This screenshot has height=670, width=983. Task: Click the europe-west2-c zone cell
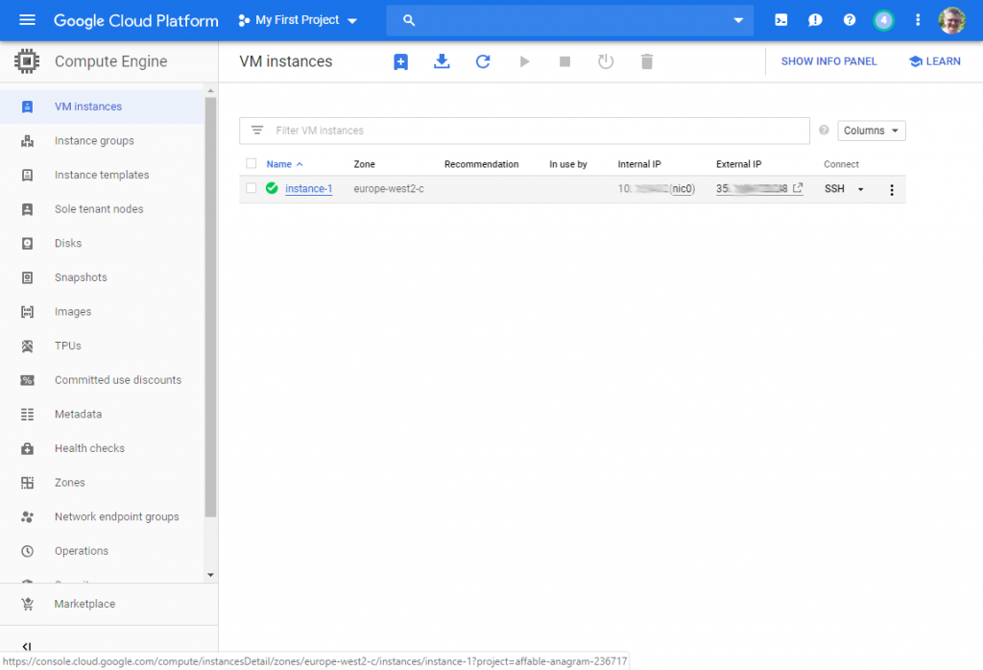pos(389,189)
